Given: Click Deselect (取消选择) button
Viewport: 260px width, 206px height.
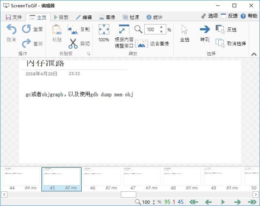Looking at the screenshot, I should (x=220, y=43).
